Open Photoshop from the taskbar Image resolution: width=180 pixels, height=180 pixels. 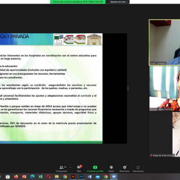81,177
